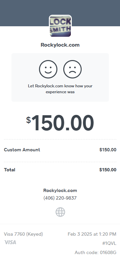The width and height of the screenshot is (120, 257).
Task: Click the Visa 7760 (Keyed) text
Action: coord(23,234)
